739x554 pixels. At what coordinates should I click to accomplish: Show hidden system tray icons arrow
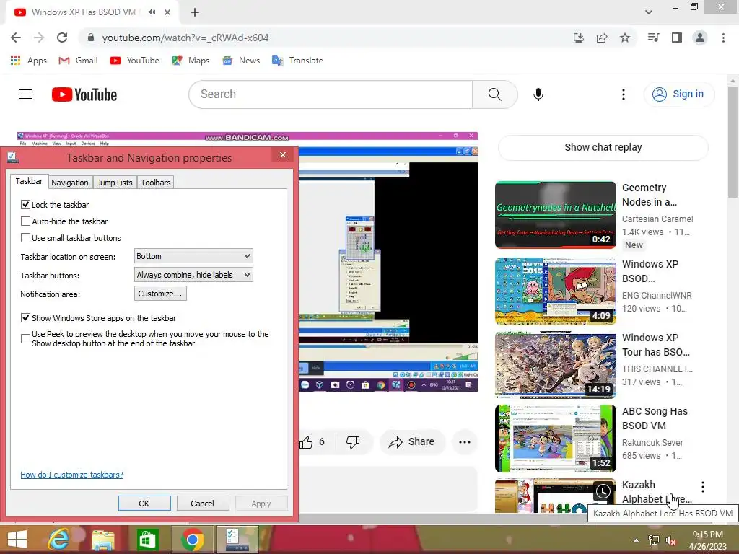point(637,540)
